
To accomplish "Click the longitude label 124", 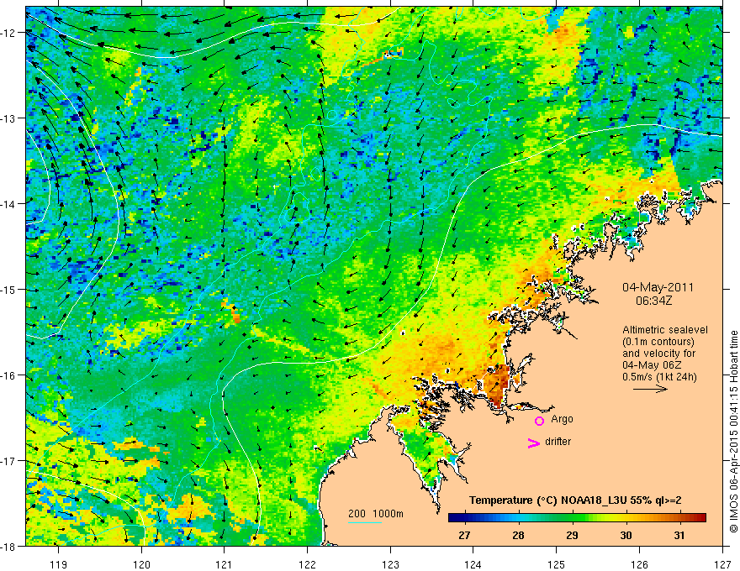I will [473, 564].
